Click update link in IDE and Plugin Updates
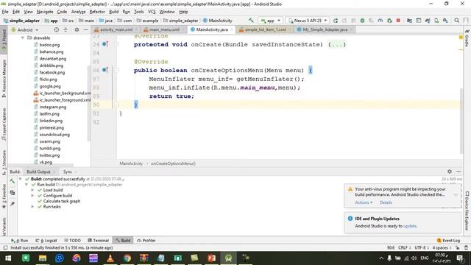The width and height of the screenshot is (471, 265). [x=410, y=226]
